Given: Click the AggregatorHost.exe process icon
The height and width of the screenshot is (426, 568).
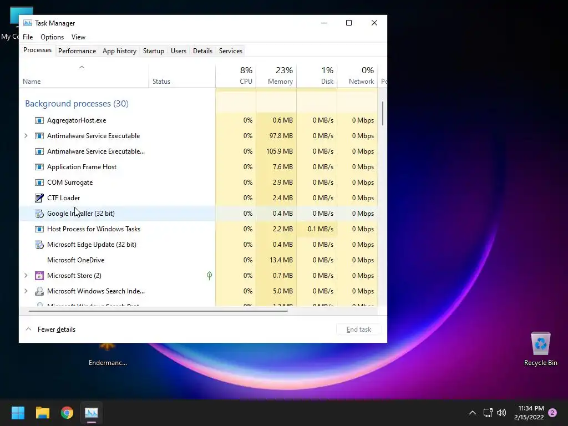Looking at the screenshot, I should (39, 120).
